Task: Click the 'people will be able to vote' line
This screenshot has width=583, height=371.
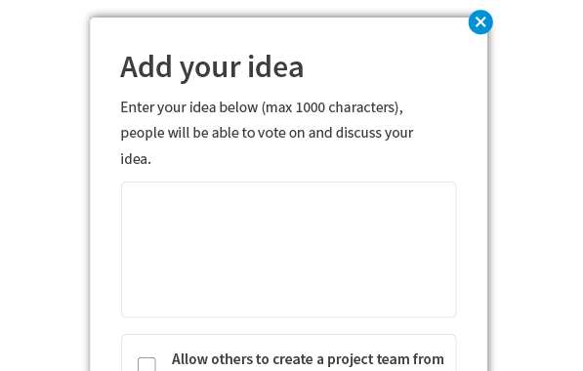Action: tap(267, 133)
